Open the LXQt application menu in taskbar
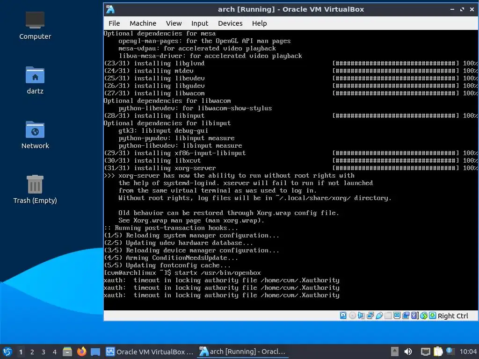Screen dimensions: 479x359 point(7,352)
